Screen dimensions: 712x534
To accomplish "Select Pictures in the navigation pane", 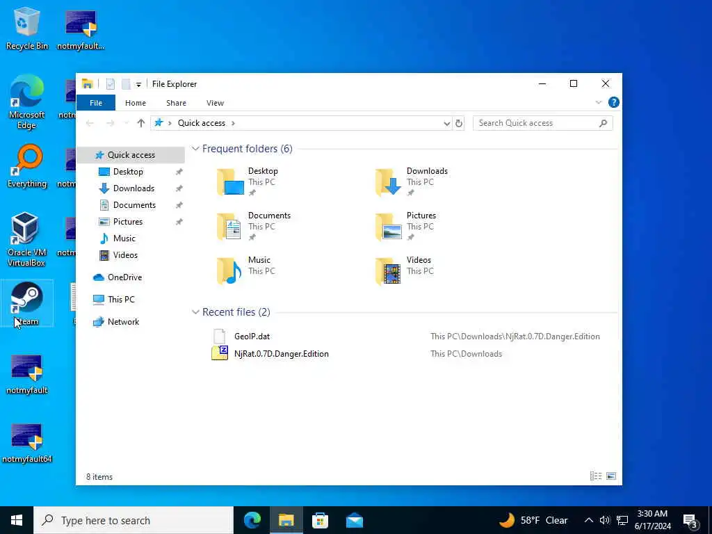I will 128,222.
